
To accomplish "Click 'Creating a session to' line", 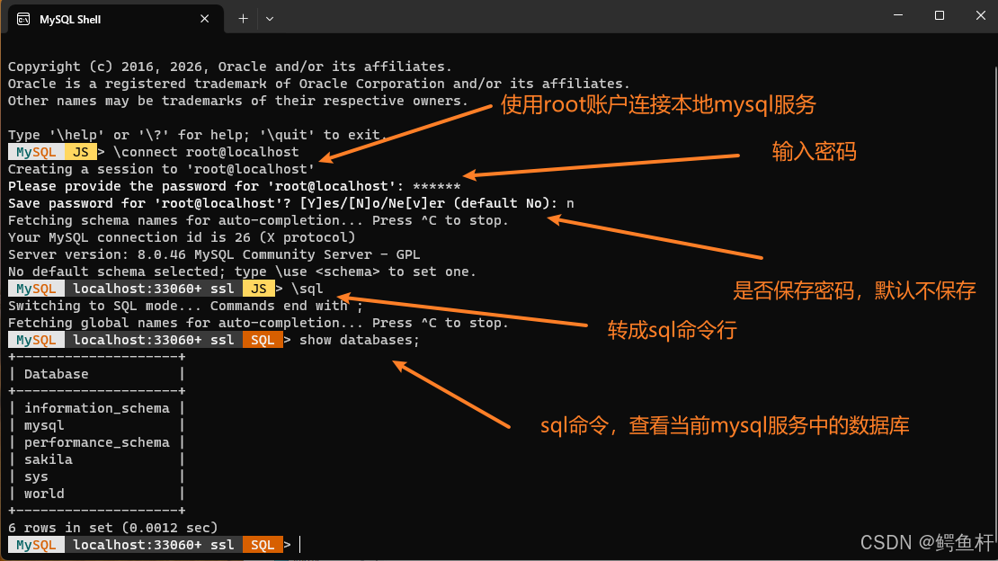I will (x=161, y=169).
